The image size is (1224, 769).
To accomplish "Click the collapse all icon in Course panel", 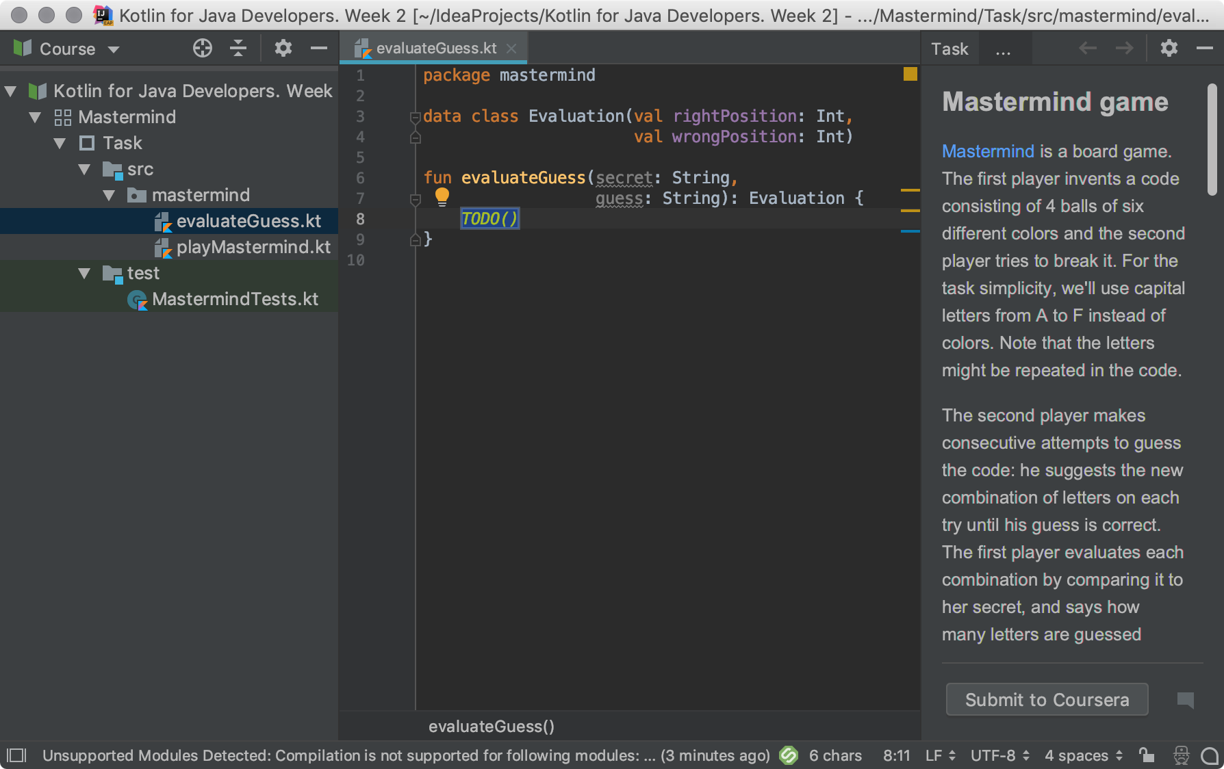I will 238,48.
